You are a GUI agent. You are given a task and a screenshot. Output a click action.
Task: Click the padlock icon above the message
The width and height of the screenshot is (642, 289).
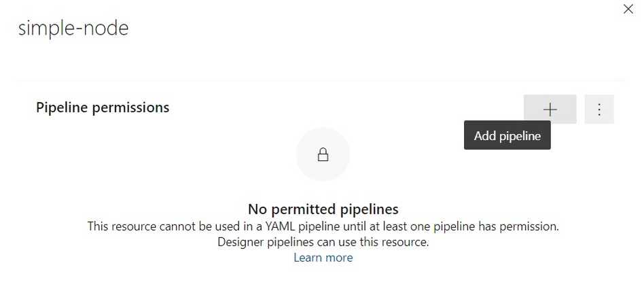(323, 154)
